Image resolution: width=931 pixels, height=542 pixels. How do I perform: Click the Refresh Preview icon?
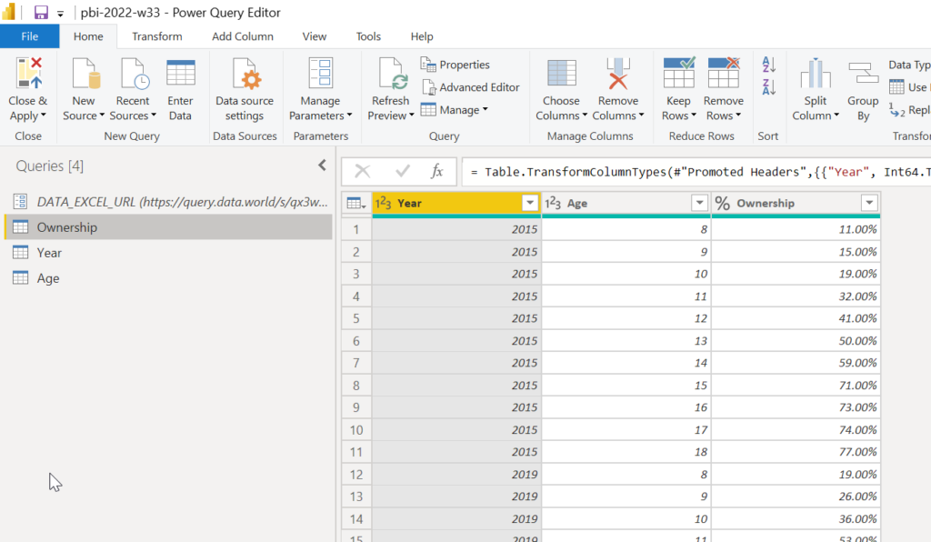(391, 75)
